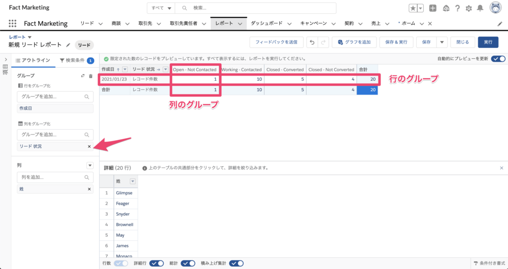Open the user avatar profile menu
Viewport: 508px width, 269px height.
point(496,8)
